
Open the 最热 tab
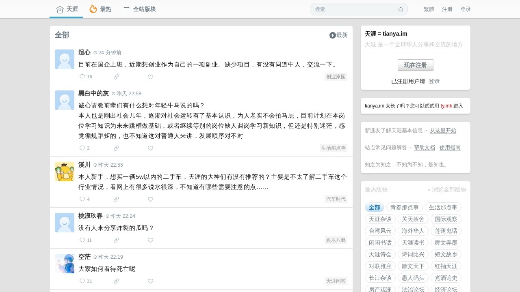[x=100, y=9]
